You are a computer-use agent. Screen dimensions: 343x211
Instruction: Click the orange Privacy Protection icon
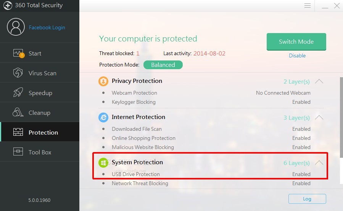pos(103,81)
